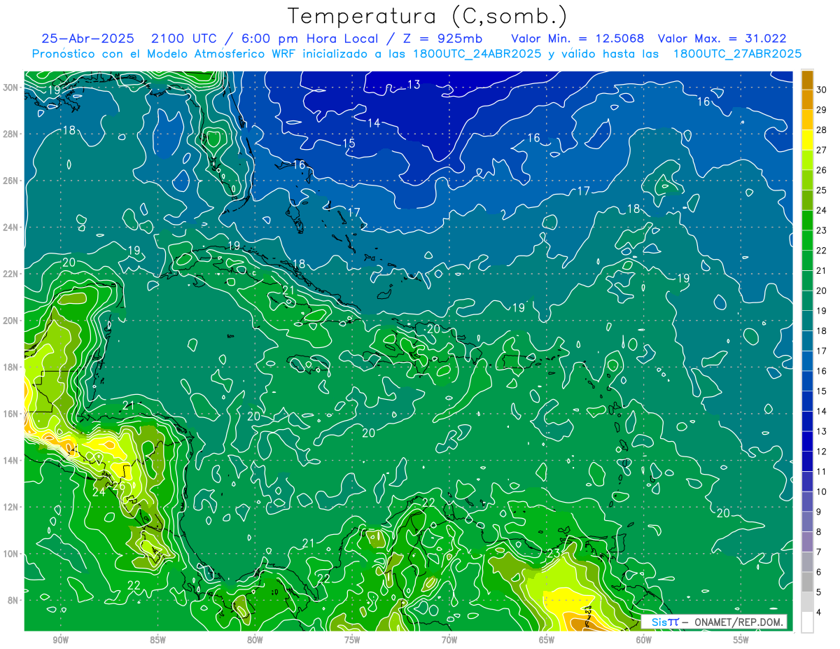The image size is (840, 649).
Task: Click the "18N" latitude label
Action: (x=12, y=367)
